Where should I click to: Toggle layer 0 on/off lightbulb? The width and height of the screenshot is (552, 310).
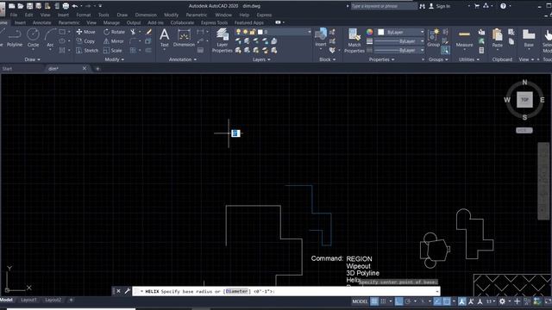pyautogui.click(x=238, y=32)
